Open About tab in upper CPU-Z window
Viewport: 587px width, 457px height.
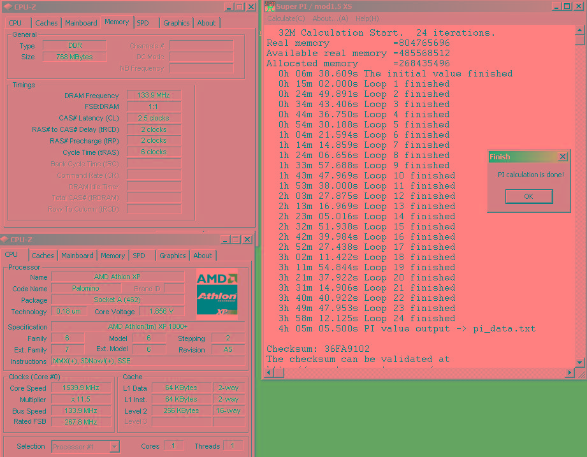pyautogui.click(x=207, y=23)
